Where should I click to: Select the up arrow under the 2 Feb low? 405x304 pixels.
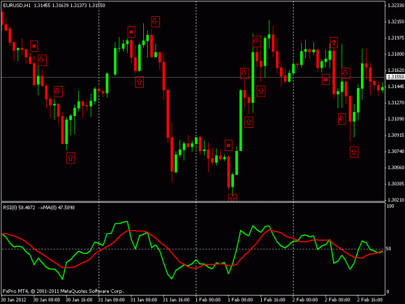coord(354,152)
